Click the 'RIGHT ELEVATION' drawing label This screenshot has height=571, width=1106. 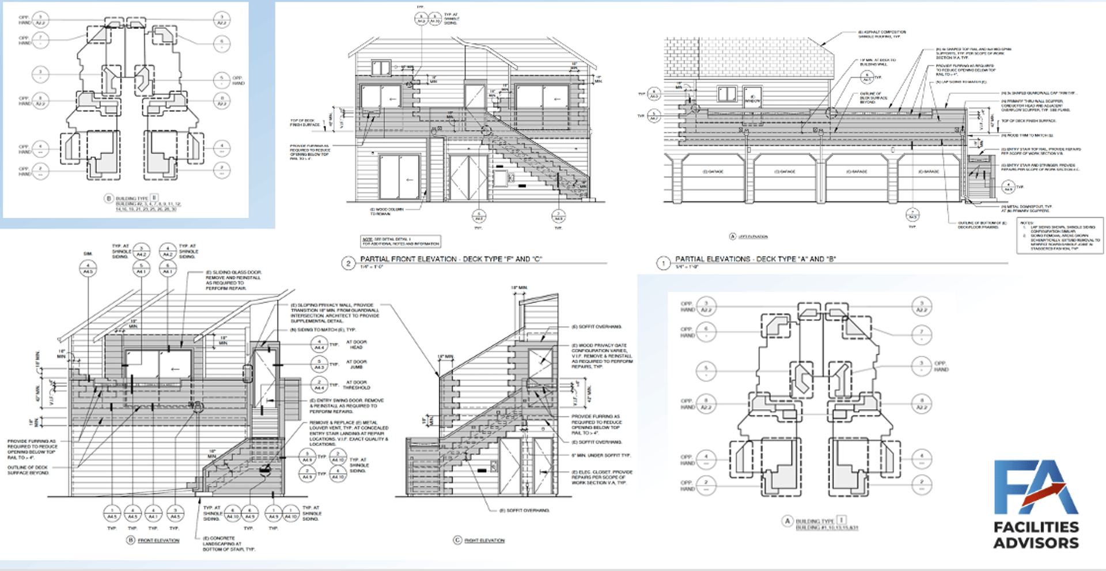click(484, 540)
